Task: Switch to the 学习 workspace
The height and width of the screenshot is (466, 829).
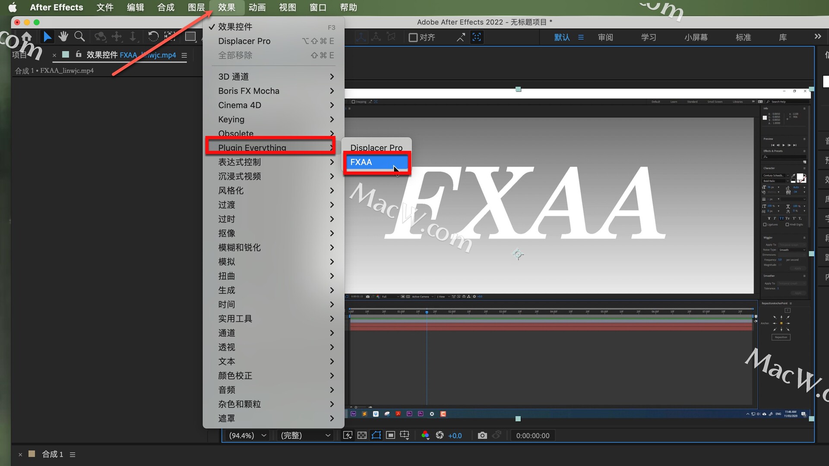Action: (x=649, y=38)
